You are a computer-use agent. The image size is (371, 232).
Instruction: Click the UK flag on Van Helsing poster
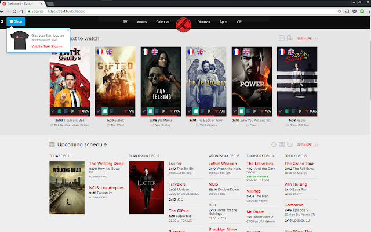point(155,52)
